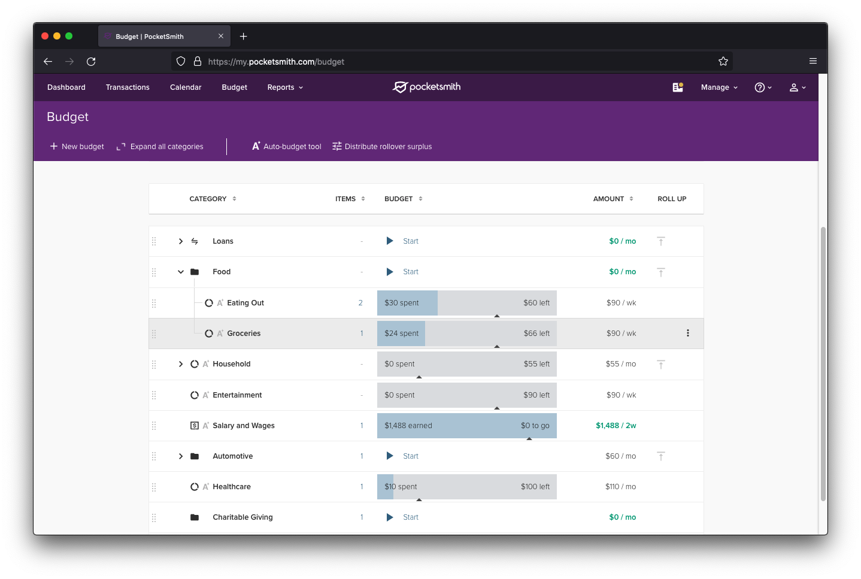The width and height of the screenshot is (861, 579).
Task: Click the roll-up pin on the Loans row
Action: point(661,241)
